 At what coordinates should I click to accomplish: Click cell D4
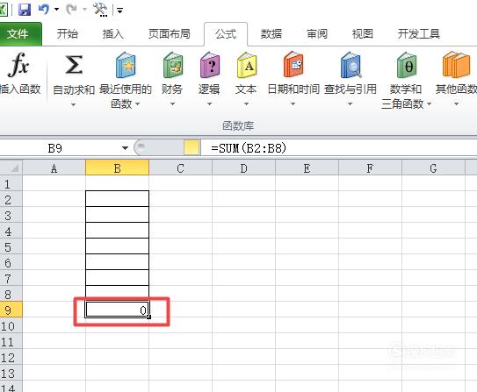click(243, 231)
